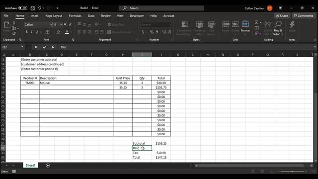The image size is (318, 179).
Task: Open the Font dialog launcher
Action: click(x=73, y=40)
